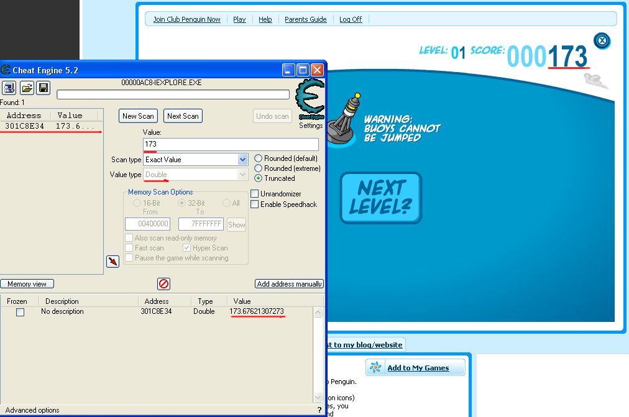Select the Rounded (default) radio button
The width and height of the screenshot is (629, 417).
pyautogui.click(x=259, y=158)
